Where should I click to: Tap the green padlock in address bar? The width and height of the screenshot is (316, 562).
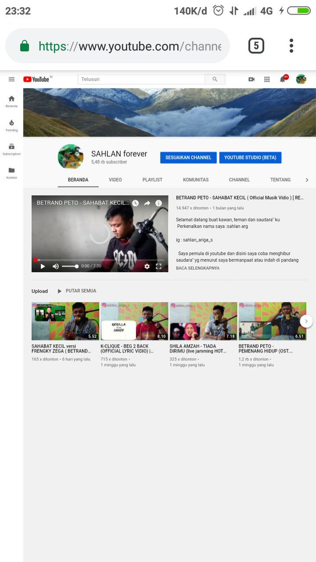24,46
